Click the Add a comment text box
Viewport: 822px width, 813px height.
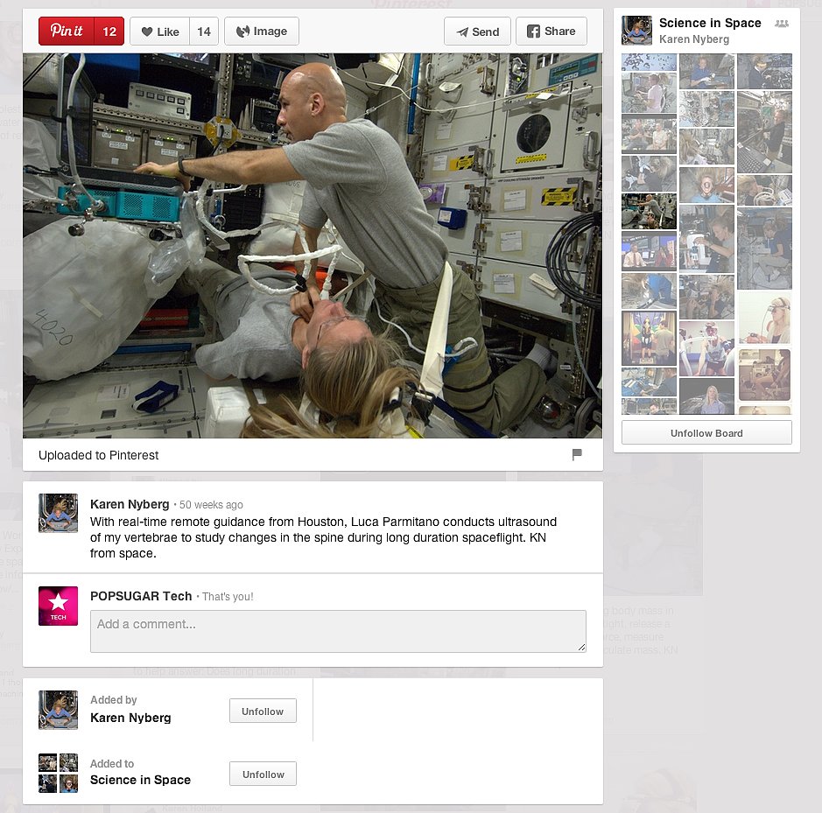click(x=338, y=631)
